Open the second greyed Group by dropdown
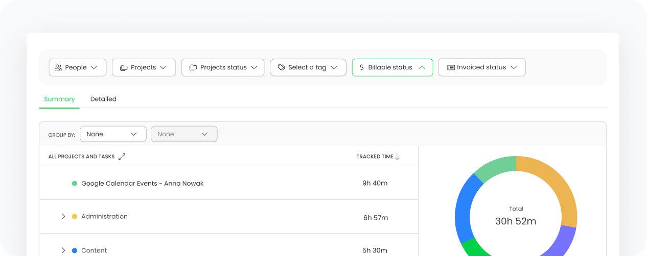 [184, 134]
